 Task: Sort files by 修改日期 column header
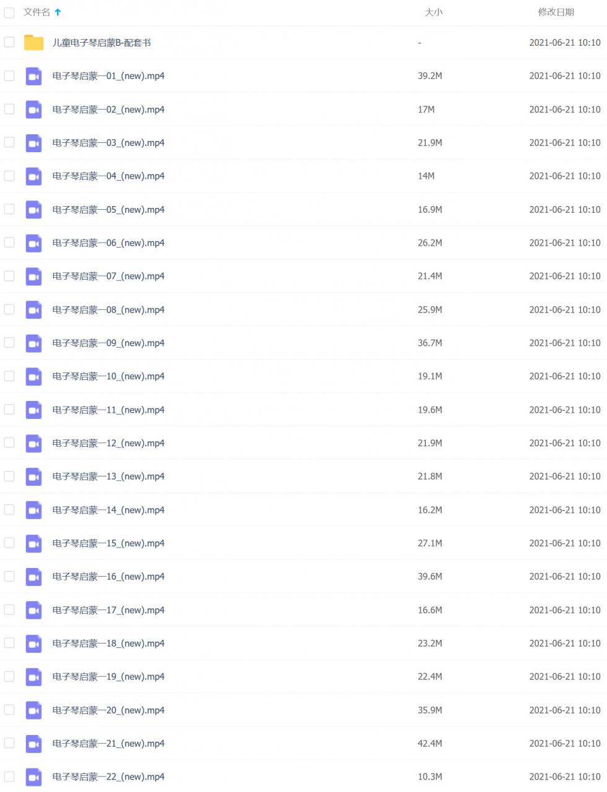pos(556,12)
